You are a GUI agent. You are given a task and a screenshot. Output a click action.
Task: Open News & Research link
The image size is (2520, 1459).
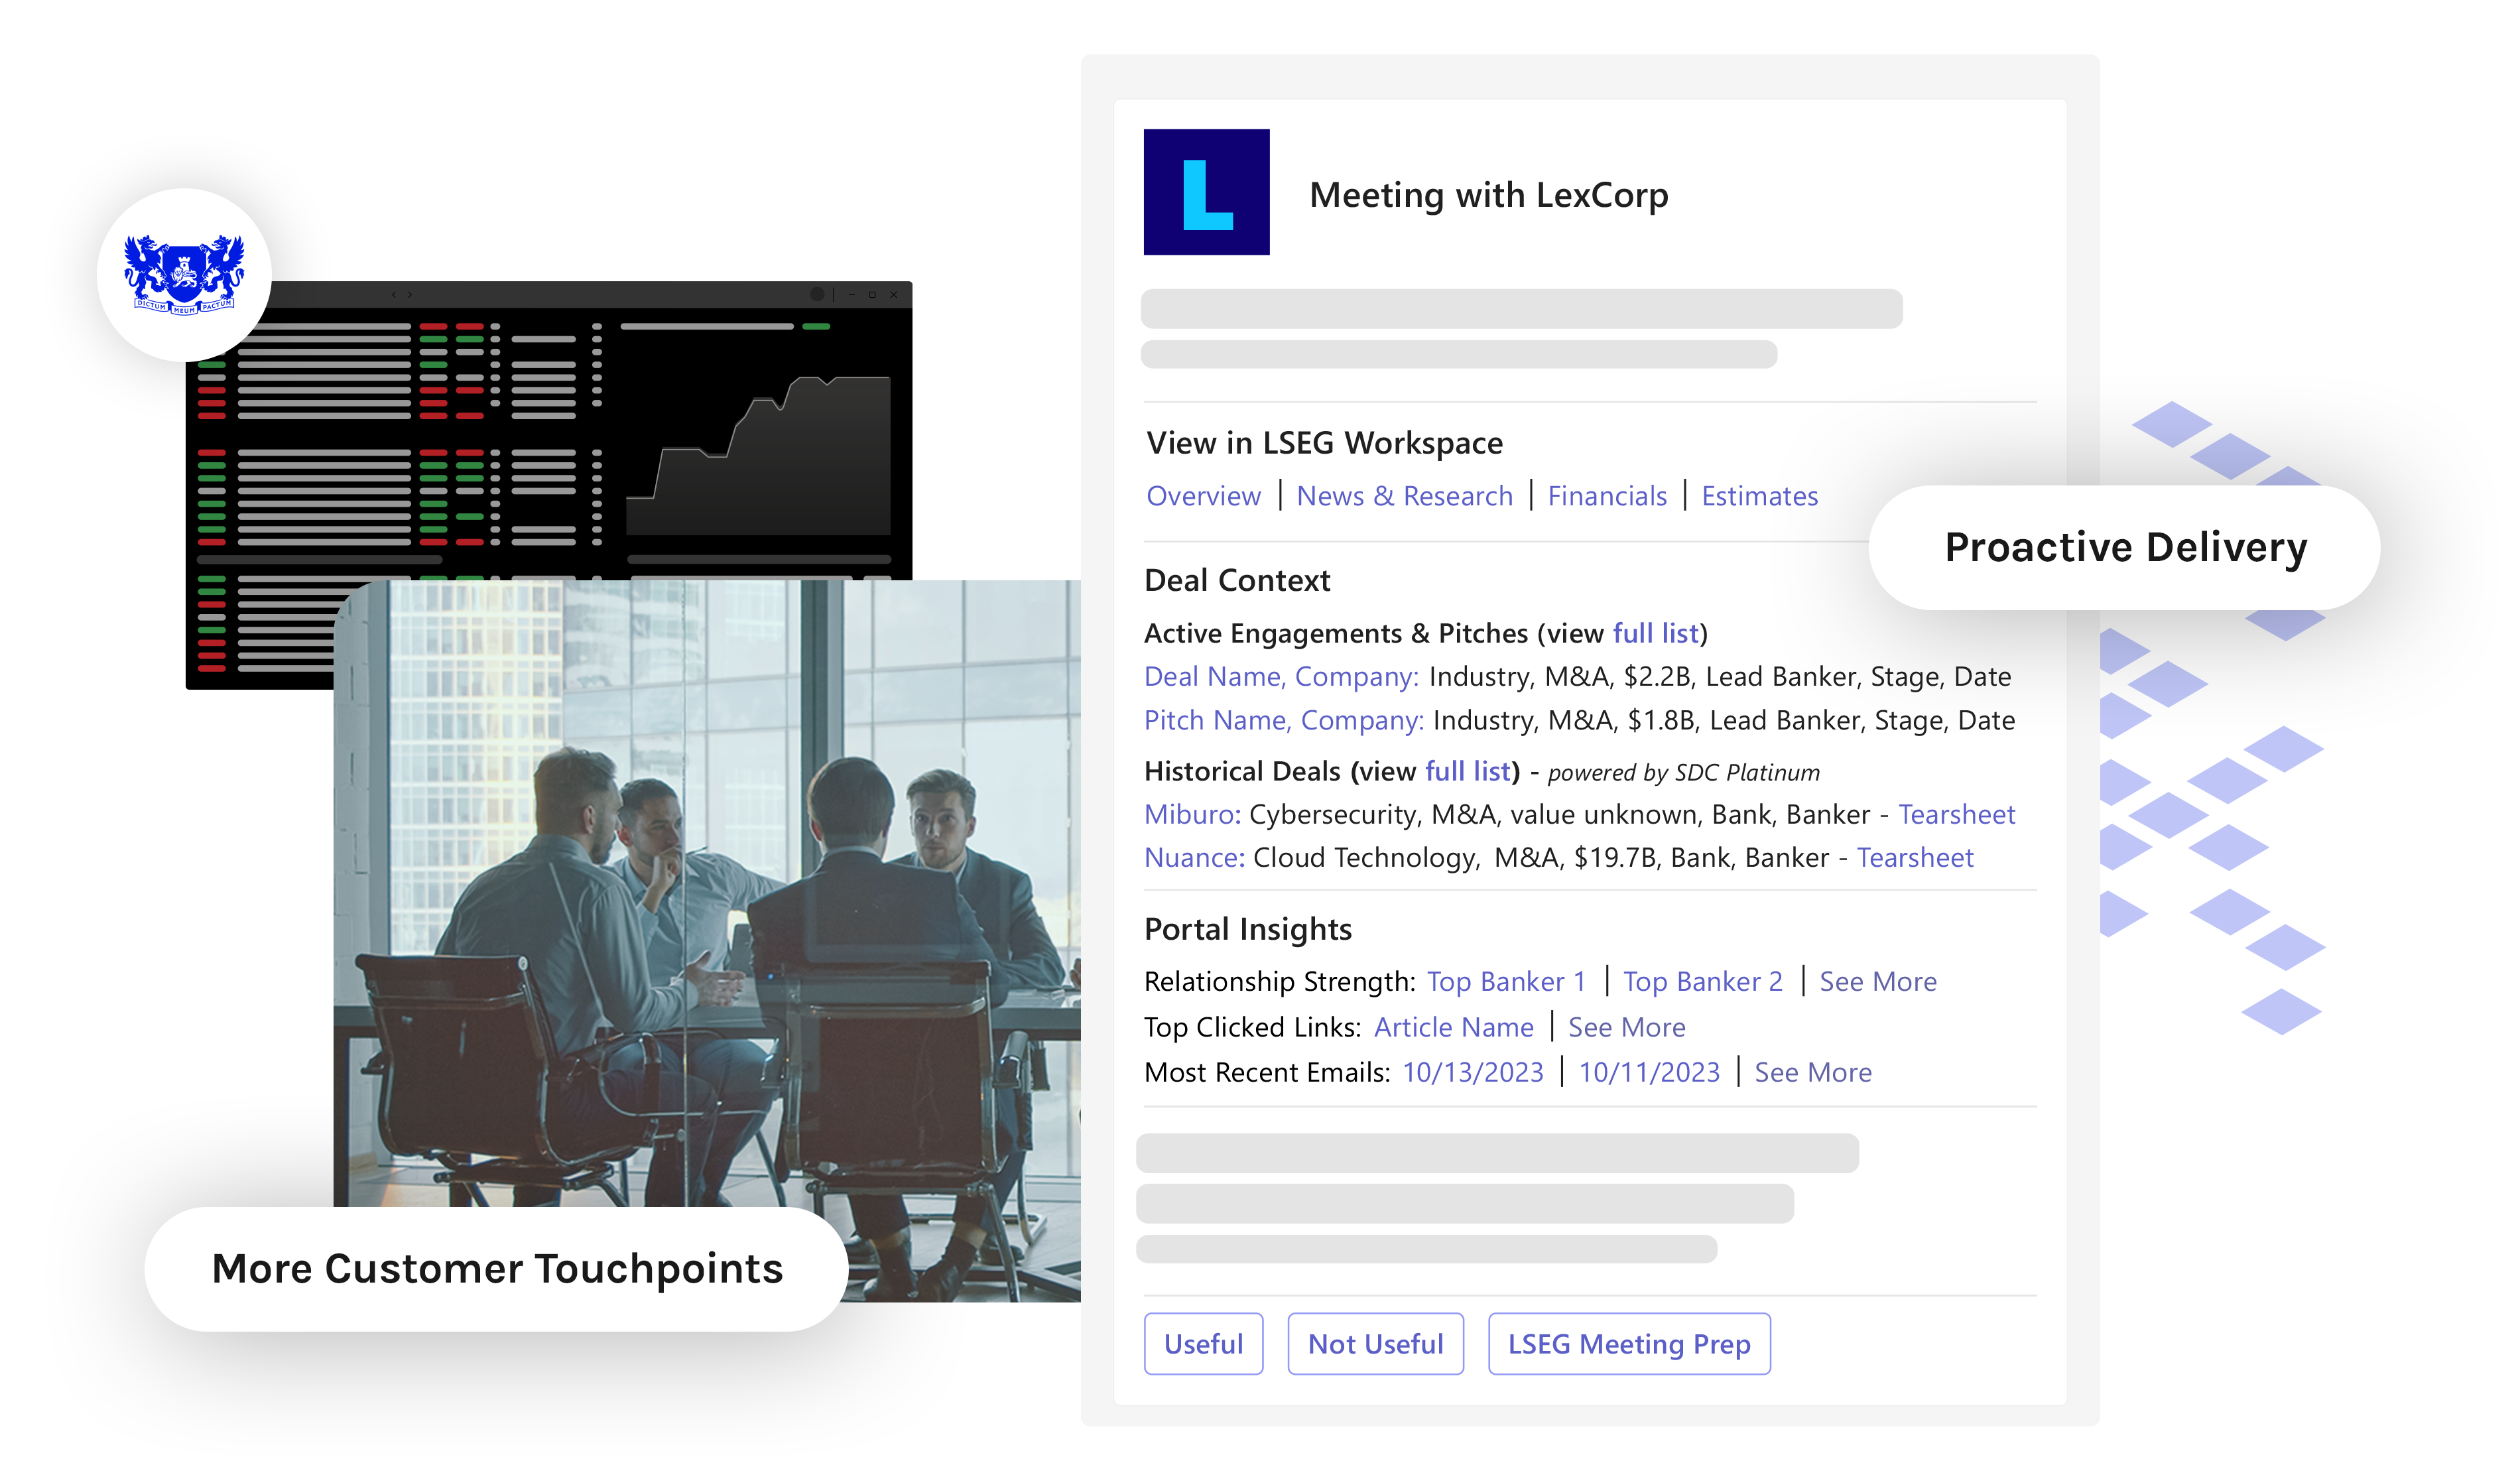point(1404,496)
